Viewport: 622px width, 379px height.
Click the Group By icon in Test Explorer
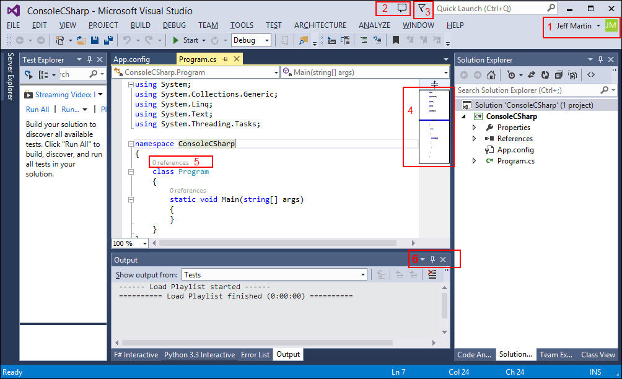43,74
